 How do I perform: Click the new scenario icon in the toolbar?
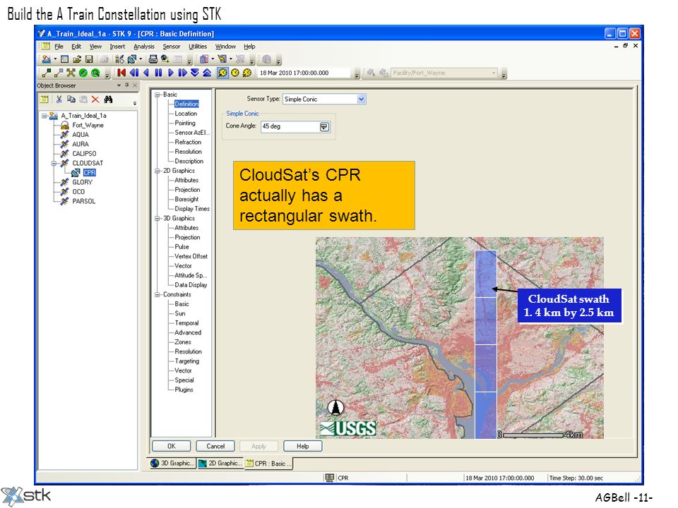coord(47,59)
